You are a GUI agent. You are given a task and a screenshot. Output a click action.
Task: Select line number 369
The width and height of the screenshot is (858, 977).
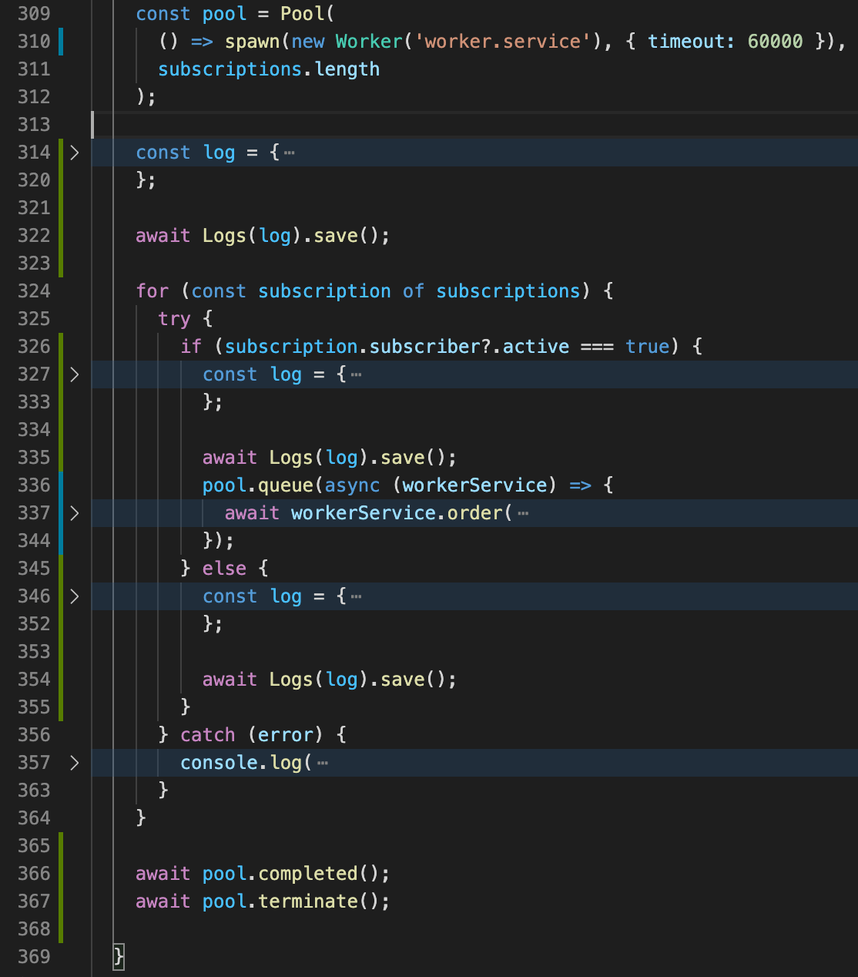tap(34, 957)
